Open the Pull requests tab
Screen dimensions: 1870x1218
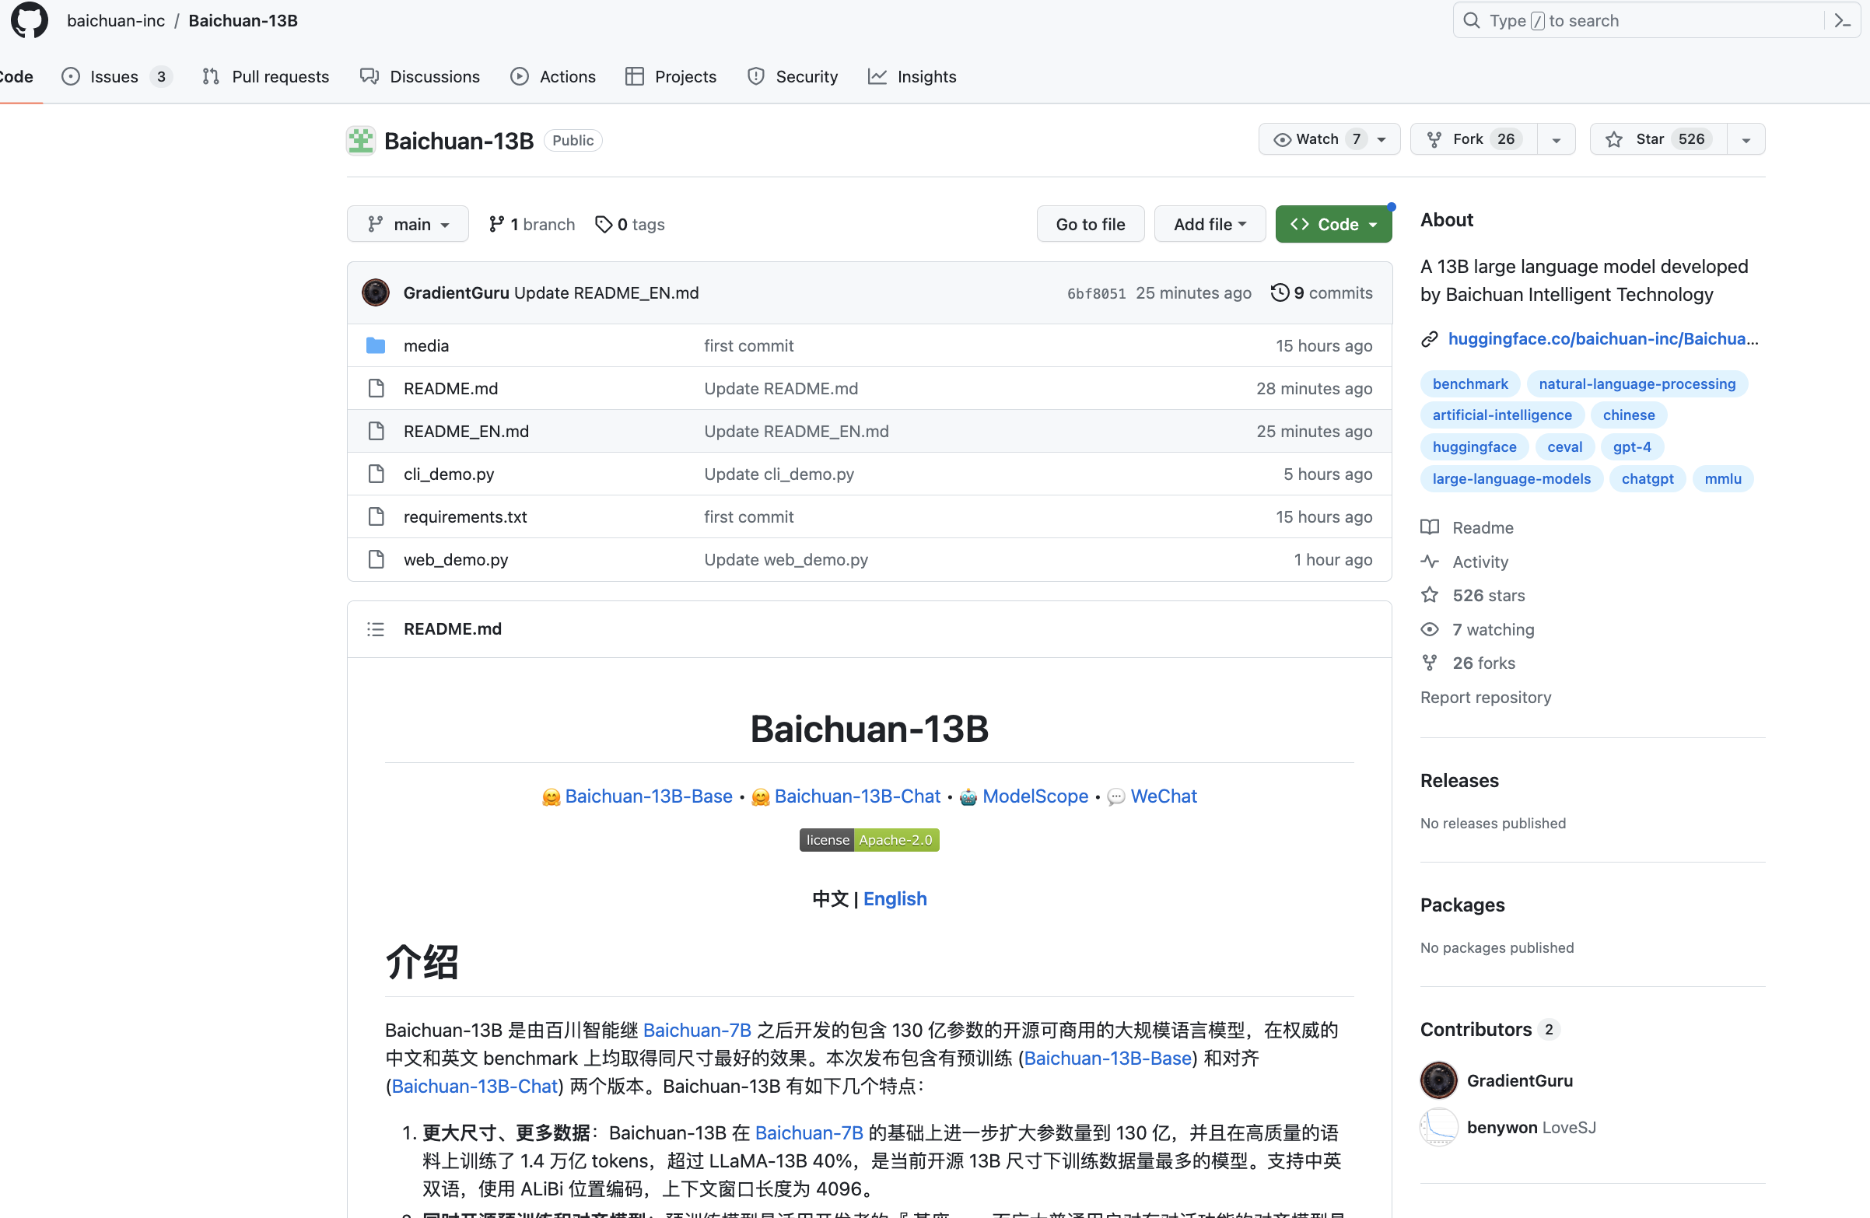265,76
